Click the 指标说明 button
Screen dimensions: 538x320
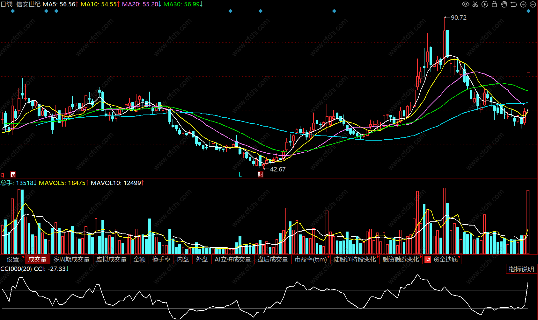[521, 269]
